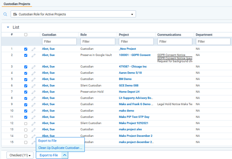This screenshot has height=159, width=232.
Task: Click edit pencil for Maks Project 9292021 row
Action: pyautogui.click(x=34, y=123)
